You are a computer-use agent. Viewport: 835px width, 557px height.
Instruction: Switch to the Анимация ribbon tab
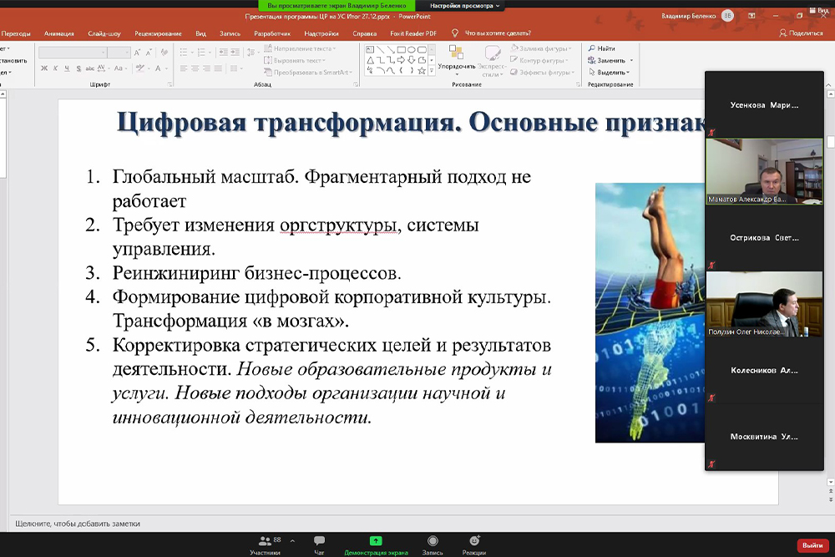58,33
